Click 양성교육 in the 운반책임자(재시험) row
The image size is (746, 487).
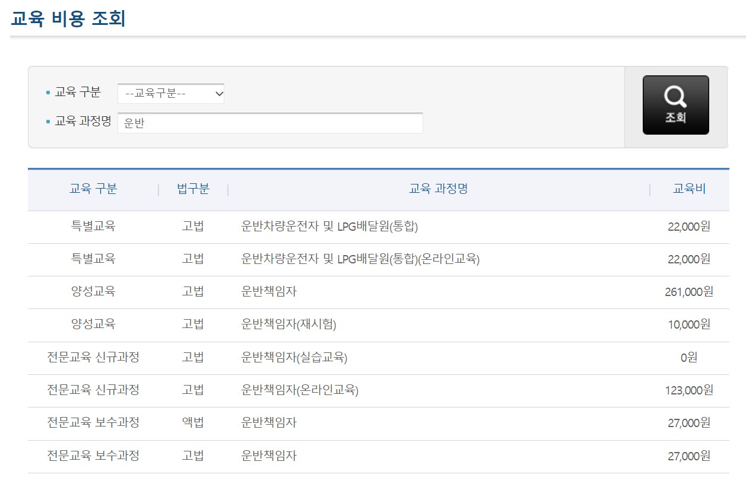tap(93, 324)
